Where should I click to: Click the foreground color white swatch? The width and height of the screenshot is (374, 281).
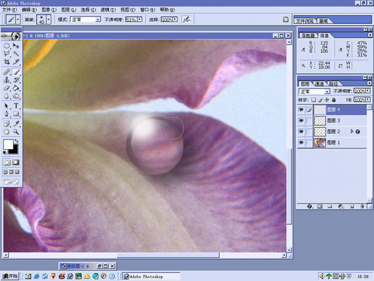[8, 145]
